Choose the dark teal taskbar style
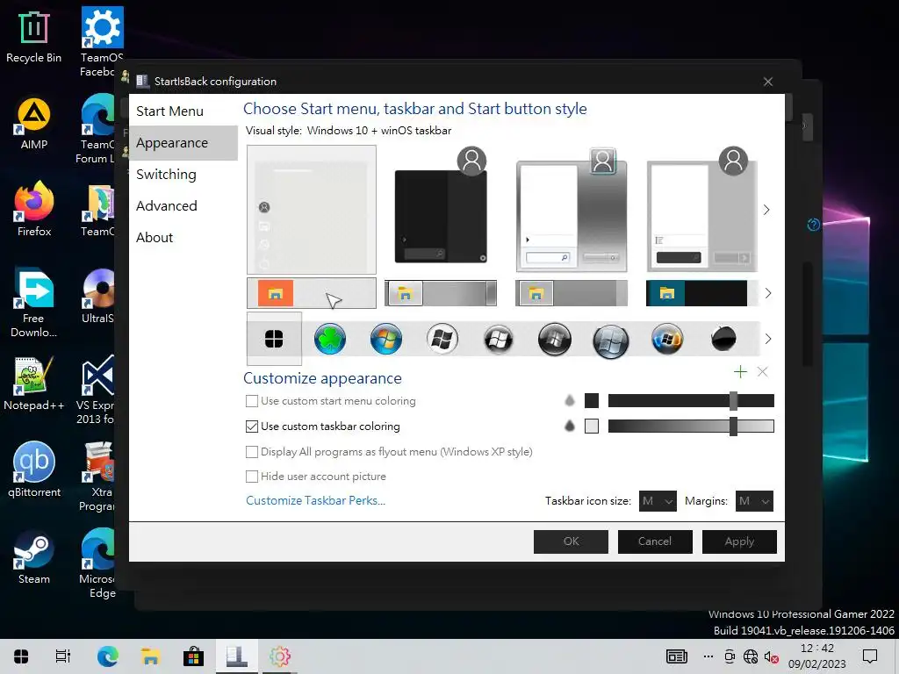The width and height of the screenshot is (899, 674). tap(697, 293)
